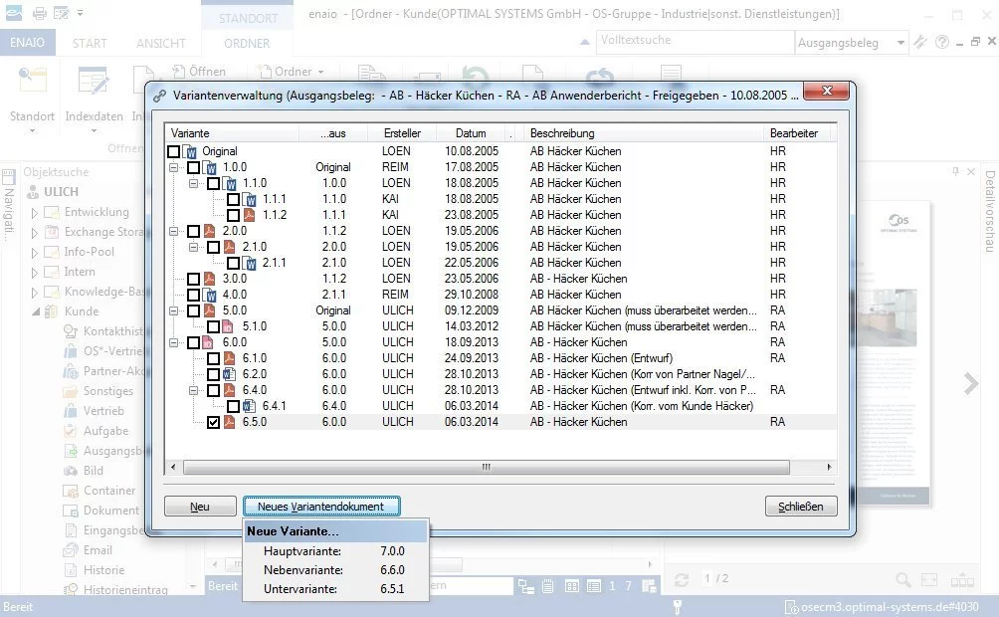Click the scrollbar right arrow of the variant list

[829, 467]
